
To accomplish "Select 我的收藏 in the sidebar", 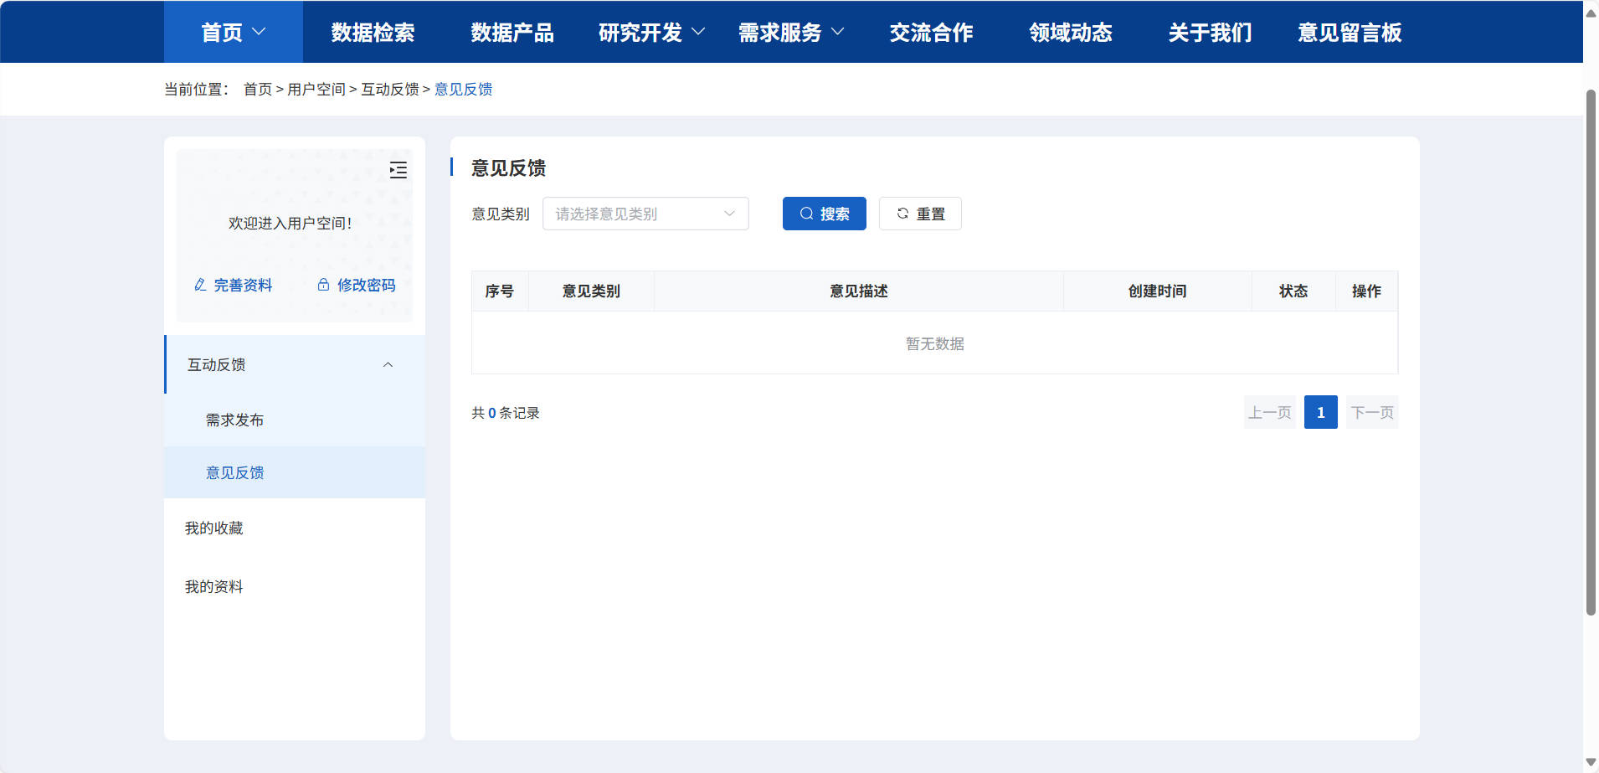I will tap(213, 528).
